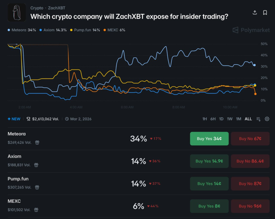
Task: Buy No on Axiom at 86.4¢
Action: 250,161
